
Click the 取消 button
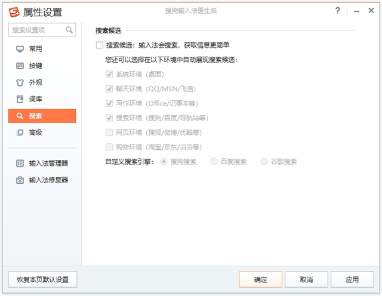click(306, 279)
